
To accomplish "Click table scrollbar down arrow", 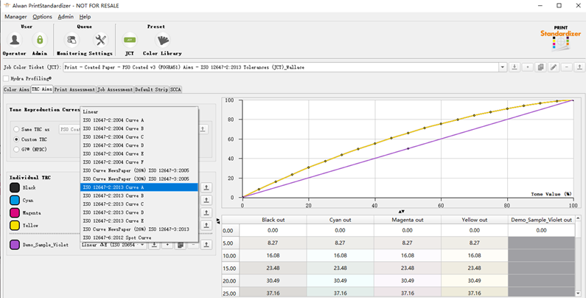I will pyautogui.click(x=578, y=293).
